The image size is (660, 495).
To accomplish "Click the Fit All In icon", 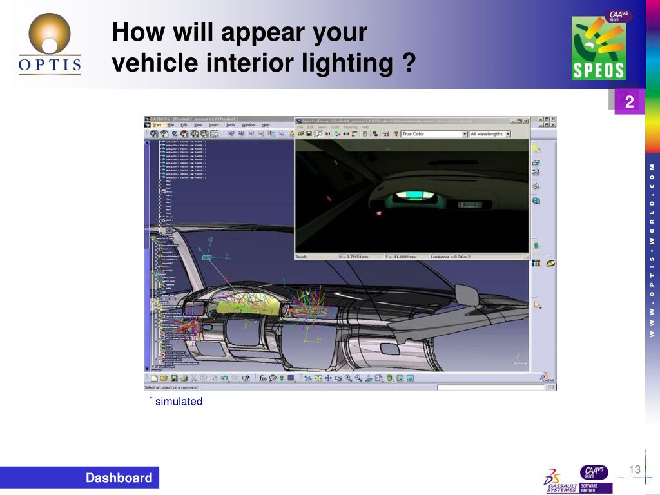I will coord(318,378).
